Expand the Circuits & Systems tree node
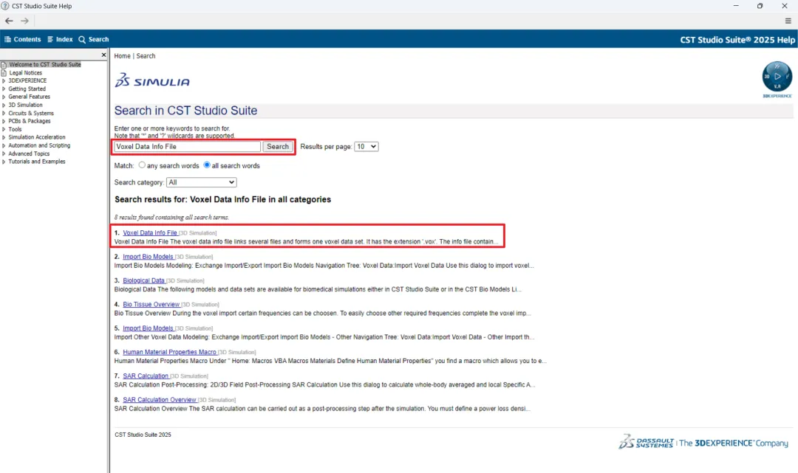This screenshot has width=798, height=473. pyautogui.click(x=4, y=114)
